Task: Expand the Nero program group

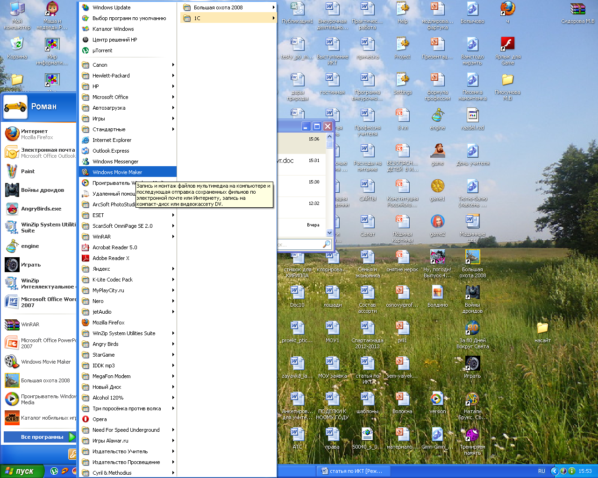Action: pos(128,301)
